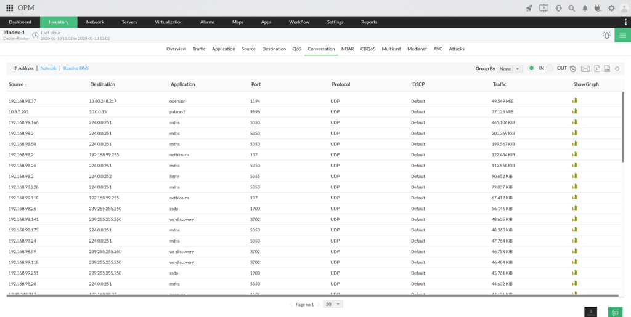Sort the table by Source column
The width and height of the screenshot is (631, 317).
17,84
